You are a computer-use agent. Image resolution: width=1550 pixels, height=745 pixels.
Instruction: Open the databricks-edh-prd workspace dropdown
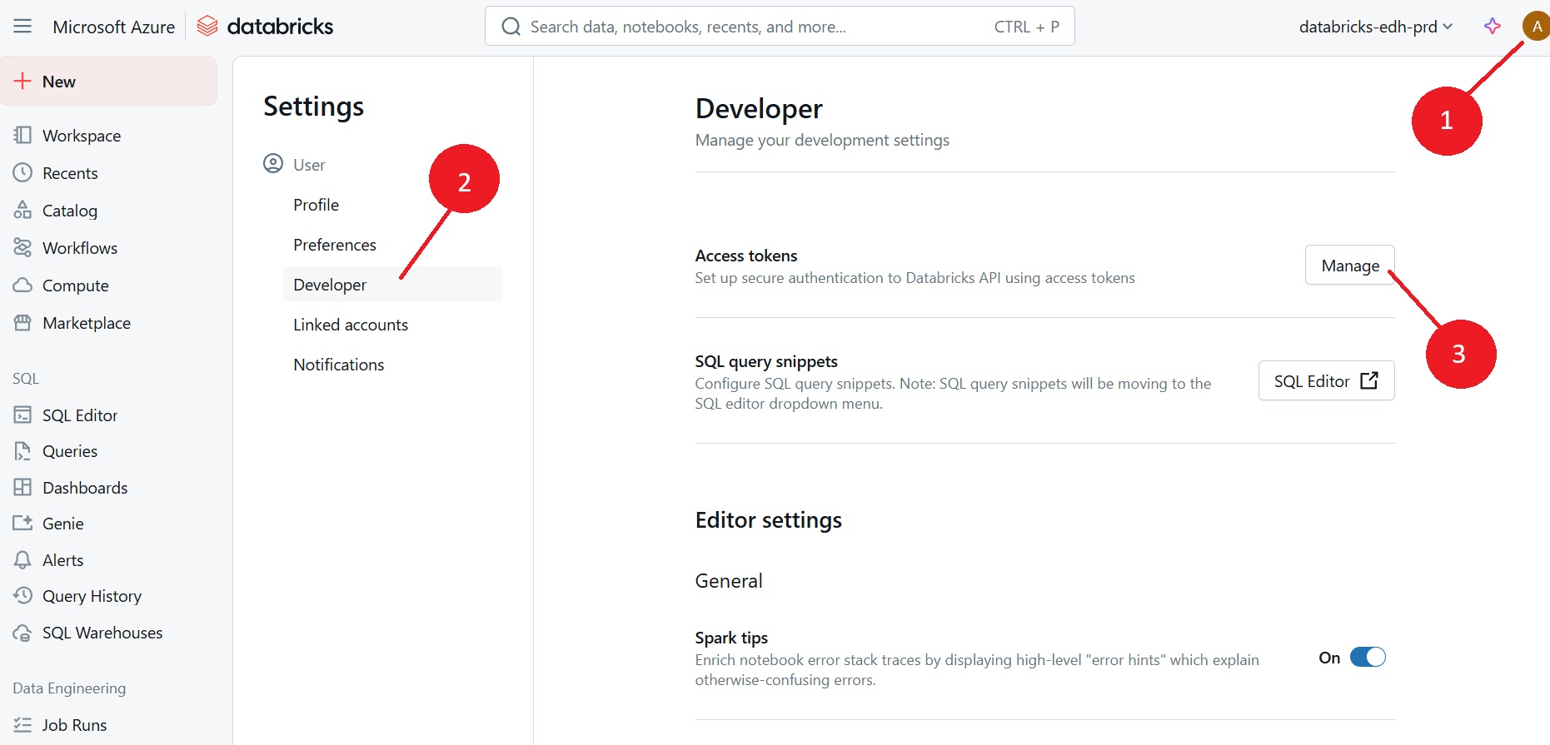coord(1376,27)
